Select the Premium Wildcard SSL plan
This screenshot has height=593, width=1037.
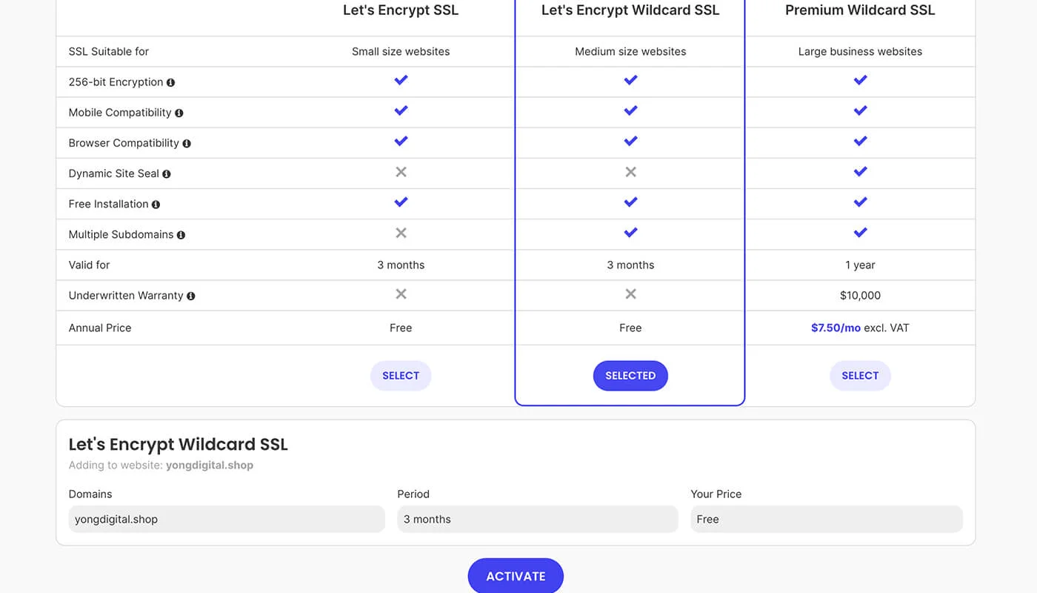click(x=860, y=375)
